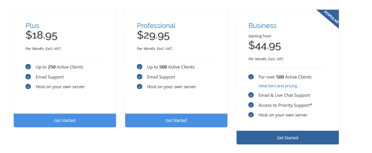Click checkmark beside Plus Host on your own server
This screenshot has width=372, height=153.
[x=28, y=86]
